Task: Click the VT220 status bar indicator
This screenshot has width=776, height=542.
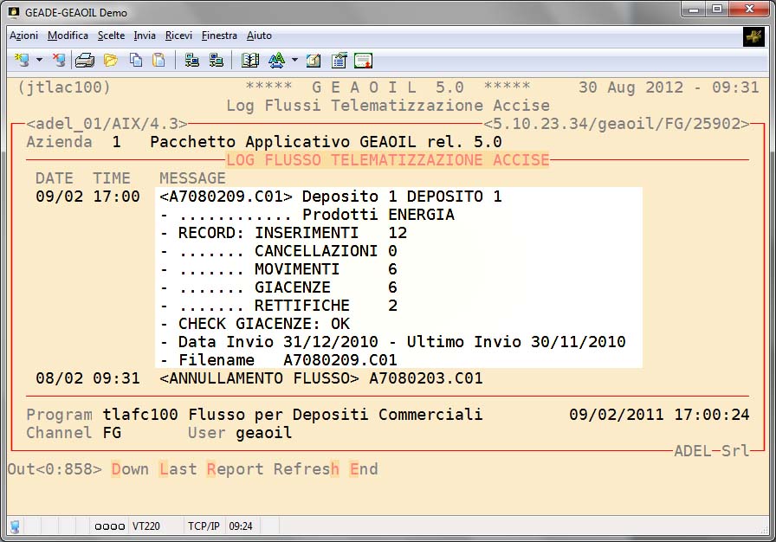Action: (x=145, y=526)
